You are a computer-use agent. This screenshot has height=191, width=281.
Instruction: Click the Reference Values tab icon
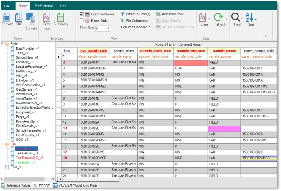(3, 185)
